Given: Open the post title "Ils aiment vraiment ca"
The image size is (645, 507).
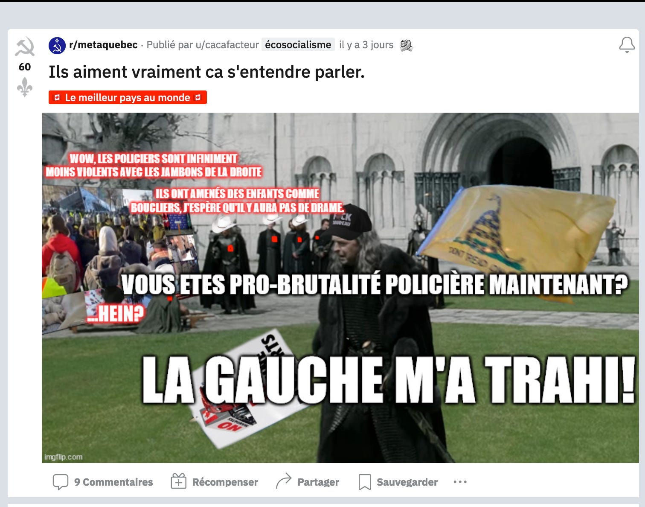Looking at the screenshot, I should (206, 72).
